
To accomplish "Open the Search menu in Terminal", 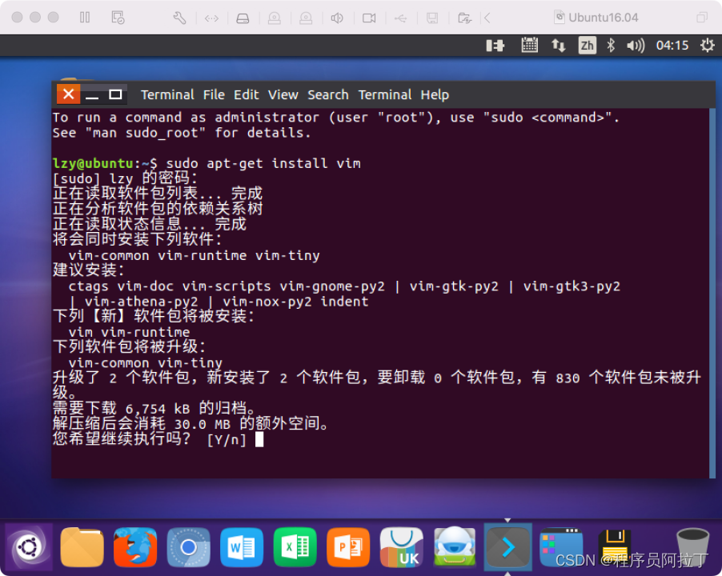I will tap(327, 94).
